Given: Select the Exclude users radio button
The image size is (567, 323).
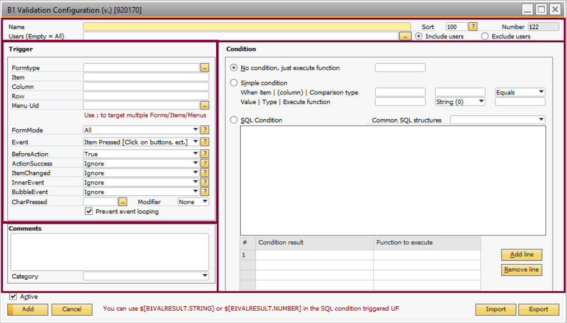Looking at the screenshot, I should (485, 36).
